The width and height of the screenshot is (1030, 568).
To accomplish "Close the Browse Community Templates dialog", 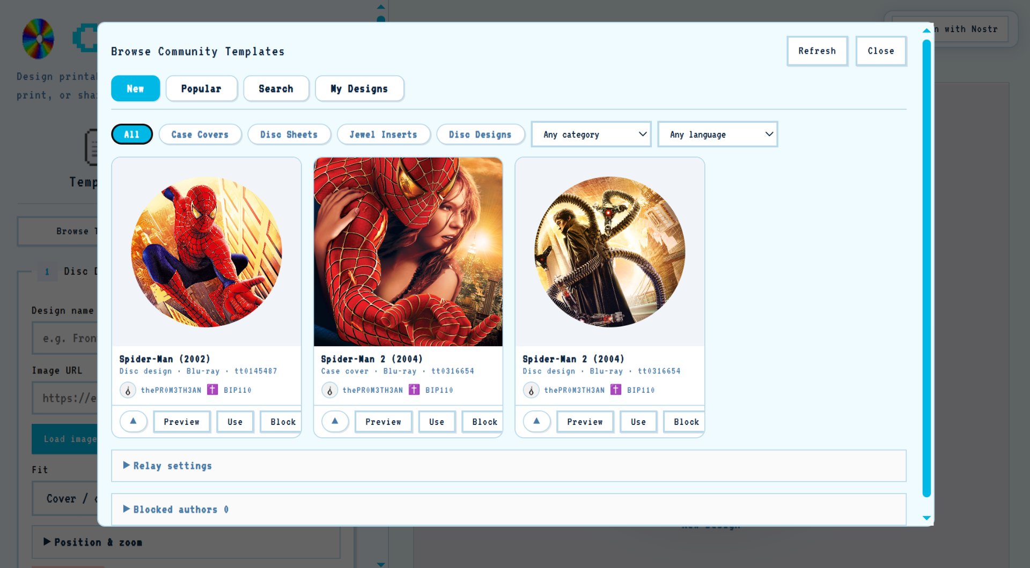I will coord(881,51).
